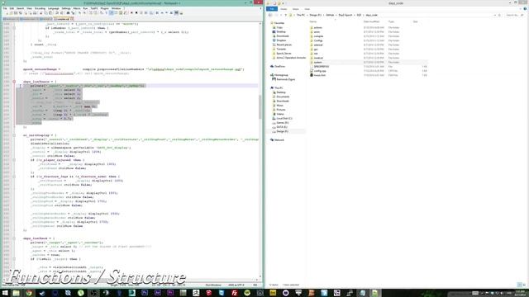This screenshot has height=297, width=529.
Task: Open Dropbox in Explorer navigation pane
Action: tap(281, 40)
